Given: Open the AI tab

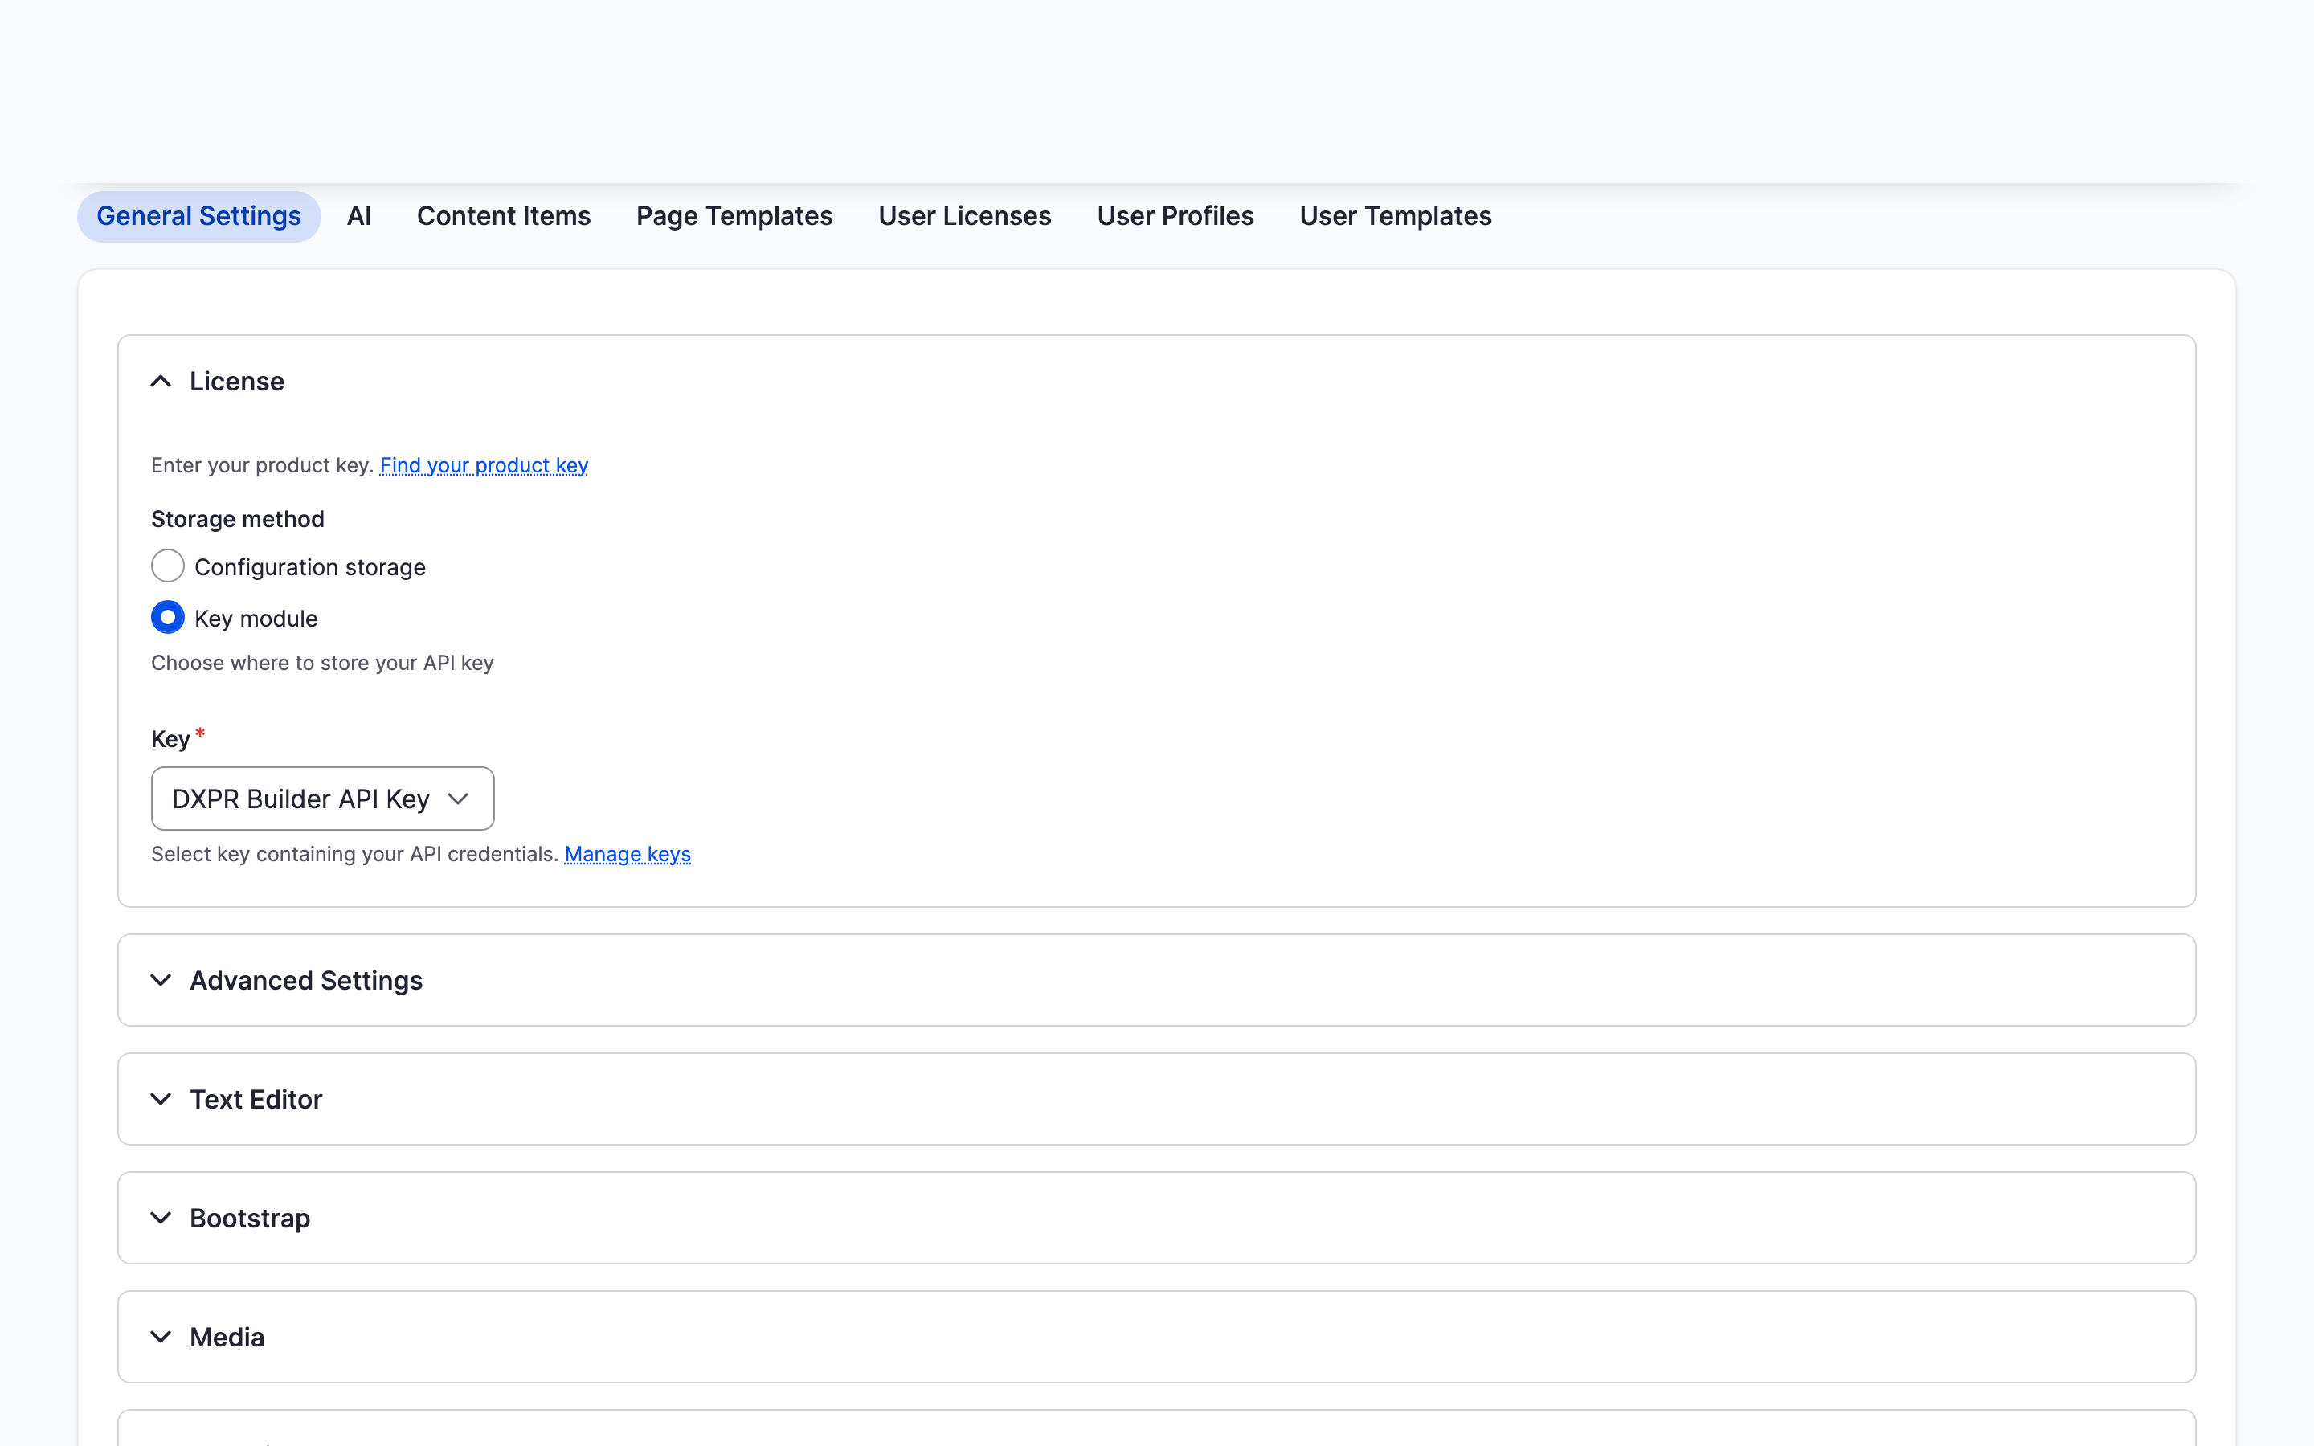Looking at the screenshot, I should click(x=358, y=216).
